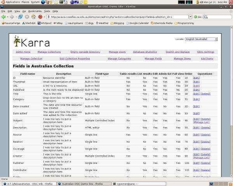Click the Karra tree logo
Screen dimensions: 233x186
(x=17, y=41)
